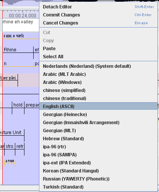The width and height of the screenshot is (159, 192).
Task: Click Cancel Changes in the menu
Action: click(x=98, y=23)
